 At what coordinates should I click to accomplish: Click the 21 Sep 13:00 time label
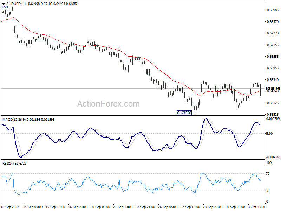(x=123, y=207)
